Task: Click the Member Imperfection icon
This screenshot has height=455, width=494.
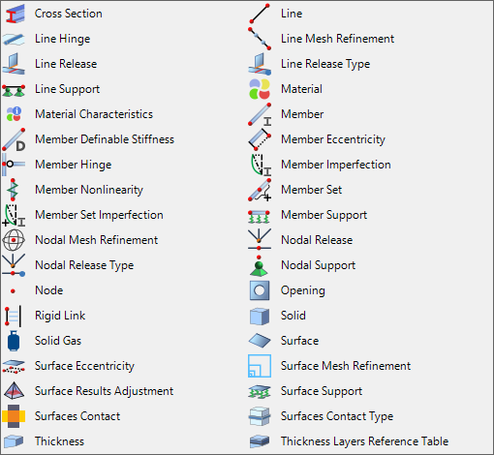Action: (261, 165)
